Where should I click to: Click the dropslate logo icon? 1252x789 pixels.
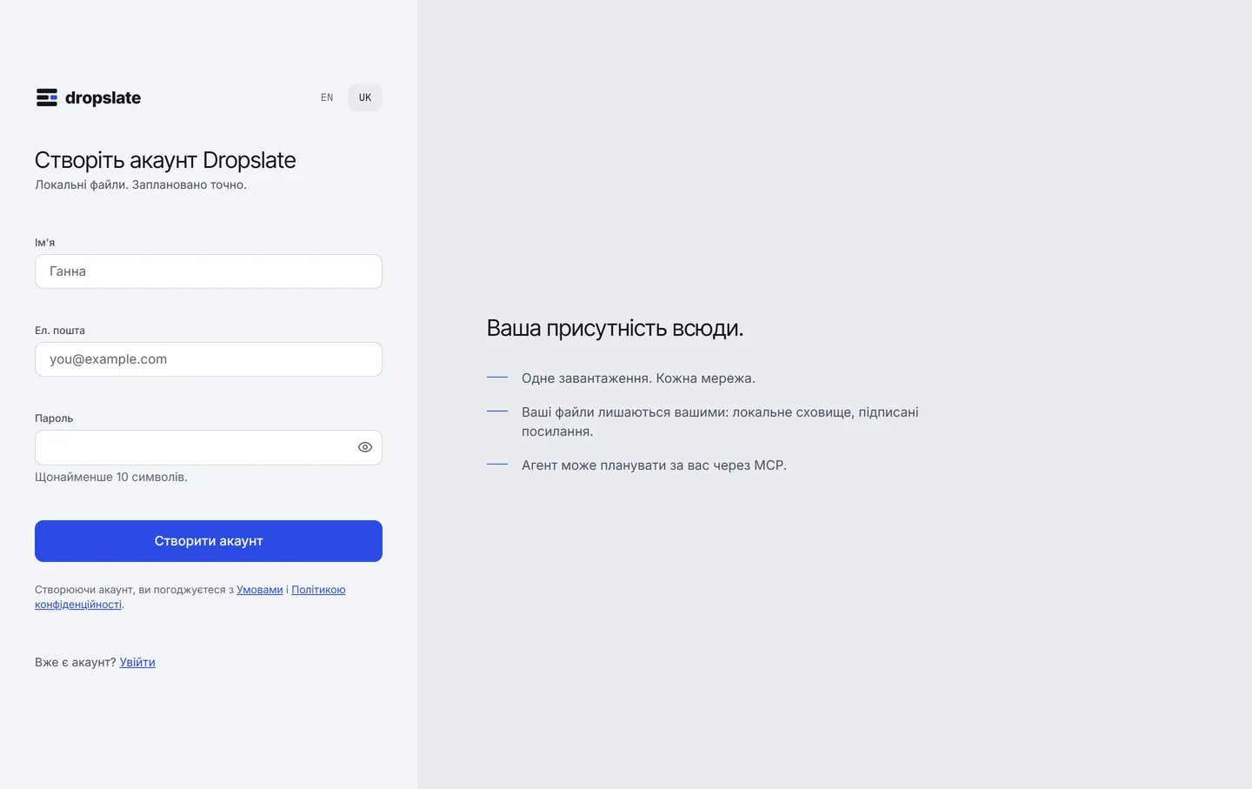click(47, 97)
